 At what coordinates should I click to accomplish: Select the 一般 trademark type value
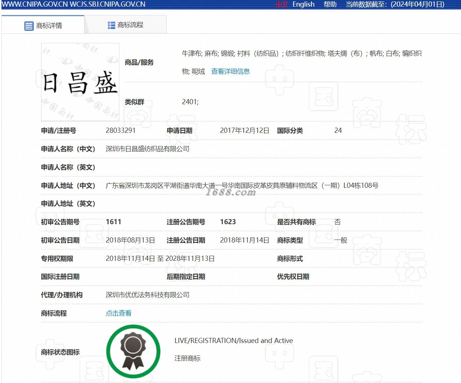tap(341, 240)
